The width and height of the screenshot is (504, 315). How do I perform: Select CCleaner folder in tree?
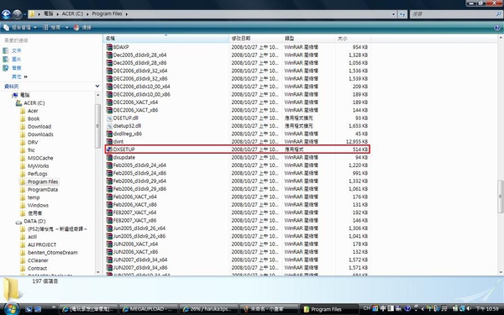[x=38, y=260]
